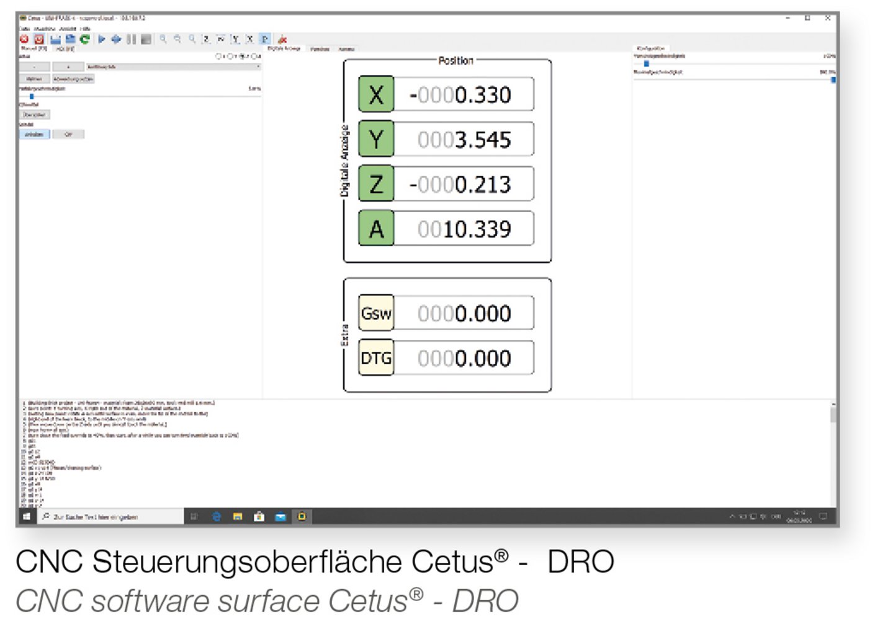
Task: Click the green A axis button
Action: click(376, 228)
